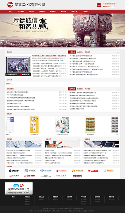Open the 邮币通 partner logo
125x213 pixels.
click(46, 171)
